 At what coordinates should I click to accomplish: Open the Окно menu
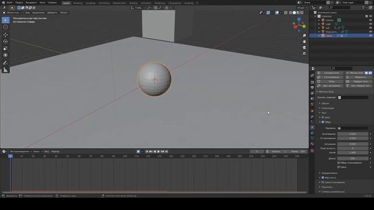tap(42, 2)
